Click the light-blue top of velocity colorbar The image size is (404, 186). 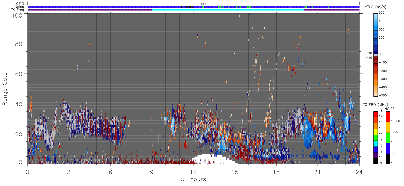point(376,17)
